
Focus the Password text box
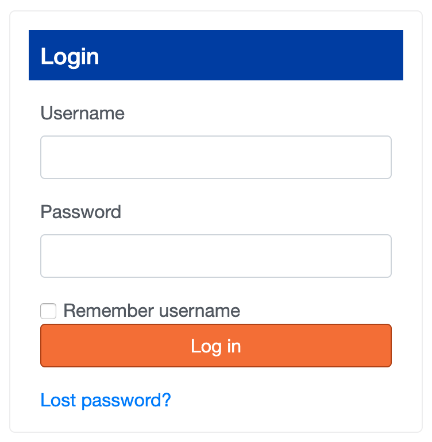[x=215, y=256]
